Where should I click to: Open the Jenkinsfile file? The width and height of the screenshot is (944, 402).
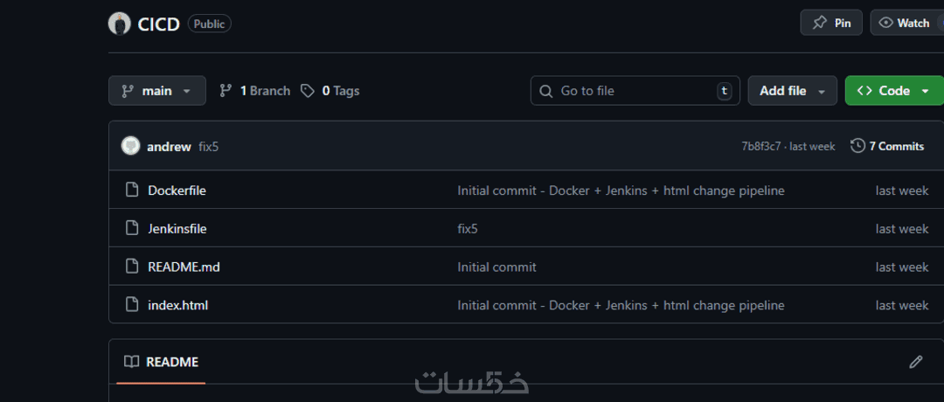(x=177, y=228)
